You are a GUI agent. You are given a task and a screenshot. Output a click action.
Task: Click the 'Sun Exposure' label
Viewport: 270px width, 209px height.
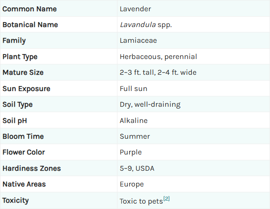tap(27, 89)
